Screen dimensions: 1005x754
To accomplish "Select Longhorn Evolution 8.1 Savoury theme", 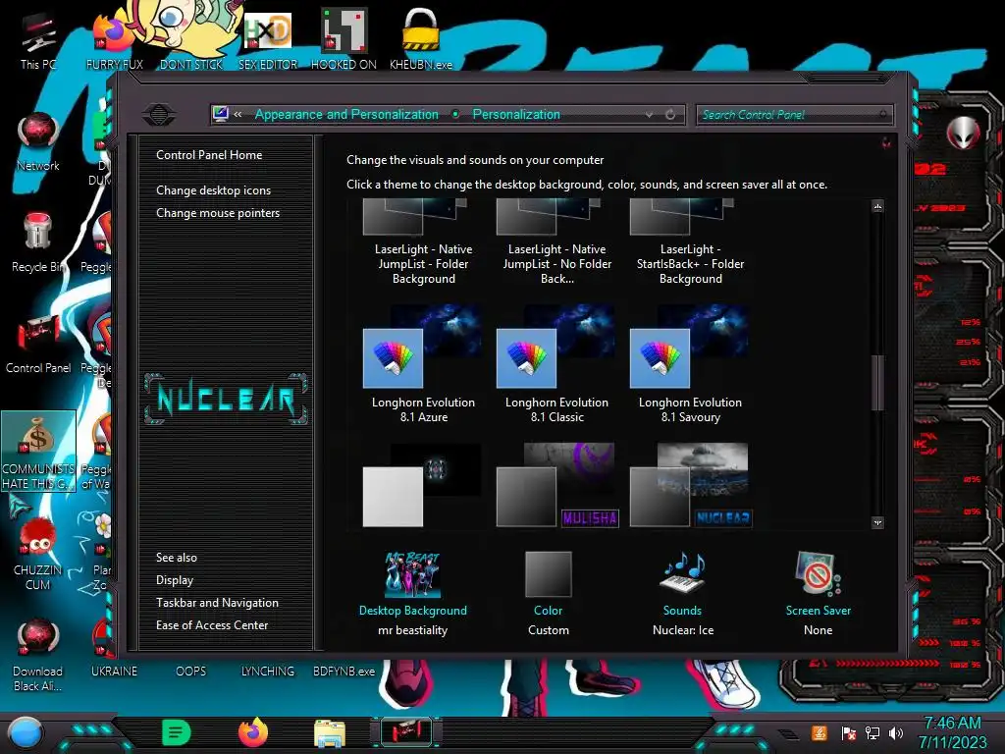I will click(690, 364).
